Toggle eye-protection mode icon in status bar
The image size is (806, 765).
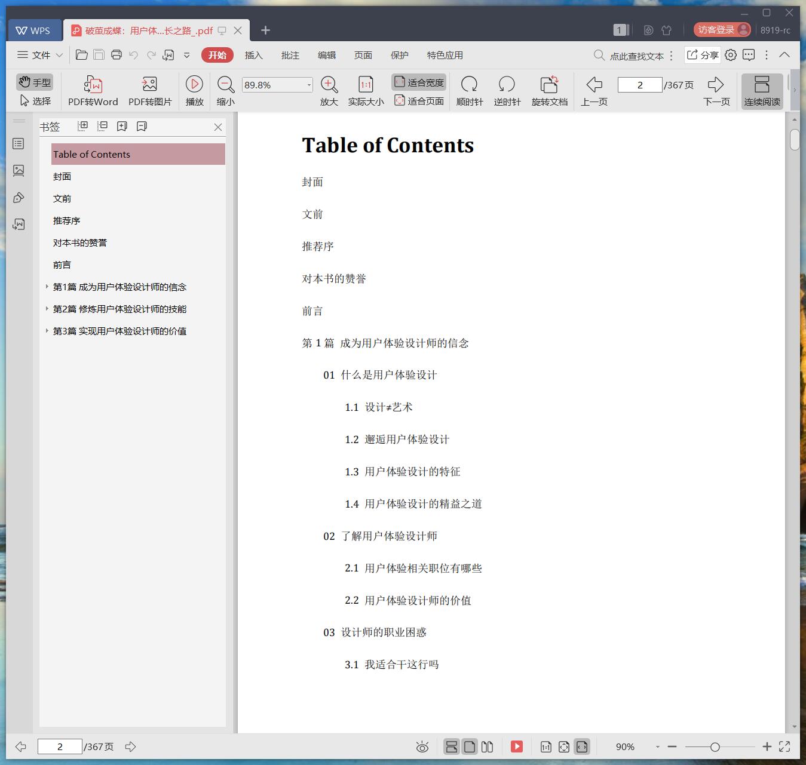(x=422, y=746)
